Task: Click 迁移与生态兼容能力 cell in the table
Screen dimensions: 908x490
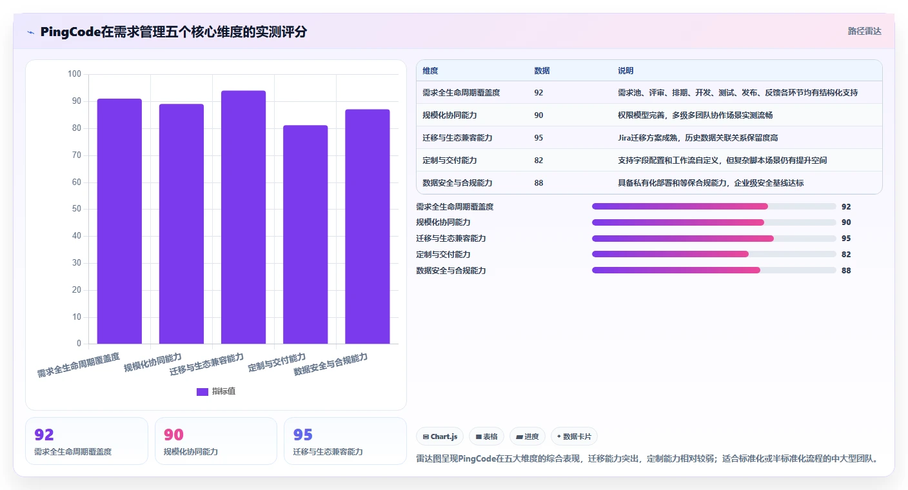Action: click(457, 138)
